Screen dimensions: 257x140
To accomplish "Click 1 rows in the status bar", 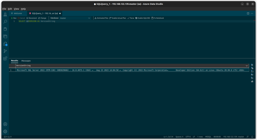I will pyautogui.click(x=200, y=137).
